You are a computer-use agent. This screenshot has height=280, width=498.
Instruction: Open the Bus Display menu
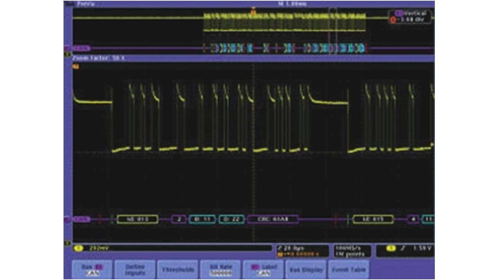[x=306, y=269]
